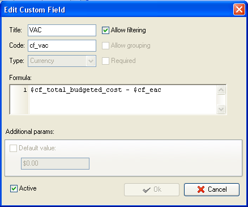Screen dimensions: 248x207
Task: Click line number 1 in formula gutter
Action: [x=25, y=90]
